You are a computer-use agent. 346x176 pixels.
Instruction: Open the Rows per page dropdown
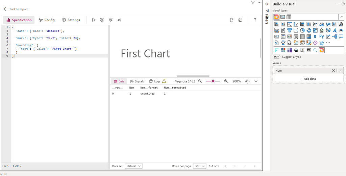point(199,166)
